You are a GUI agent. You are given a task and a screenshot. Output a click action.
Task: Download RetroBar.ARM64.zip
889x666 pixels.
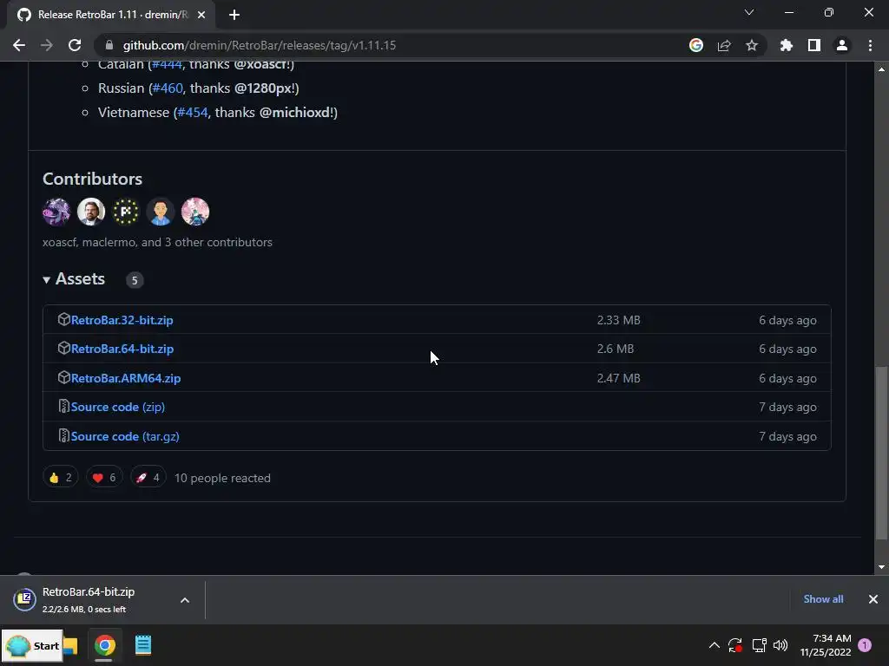click(x=126, y=378)
